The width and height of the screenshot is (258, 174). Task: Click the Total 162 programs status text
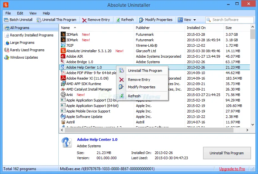pyautogui.click(x=20, y=169)
